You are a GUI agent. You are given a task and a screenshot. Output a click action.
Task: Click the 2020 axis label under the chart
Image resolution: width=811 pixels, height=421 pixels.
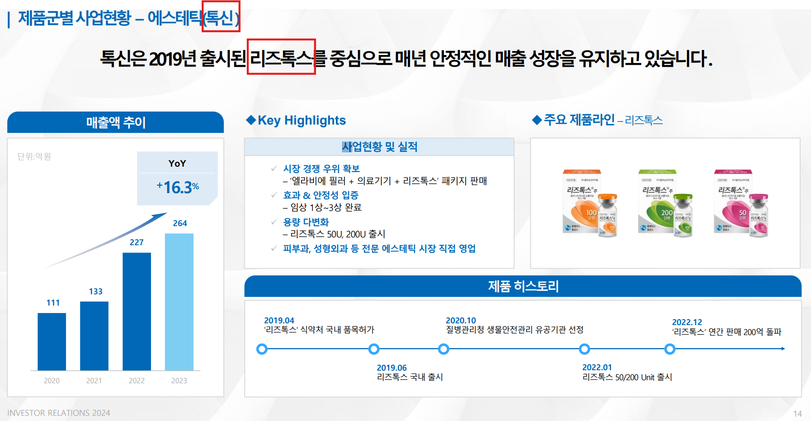[x=52, y=381]
